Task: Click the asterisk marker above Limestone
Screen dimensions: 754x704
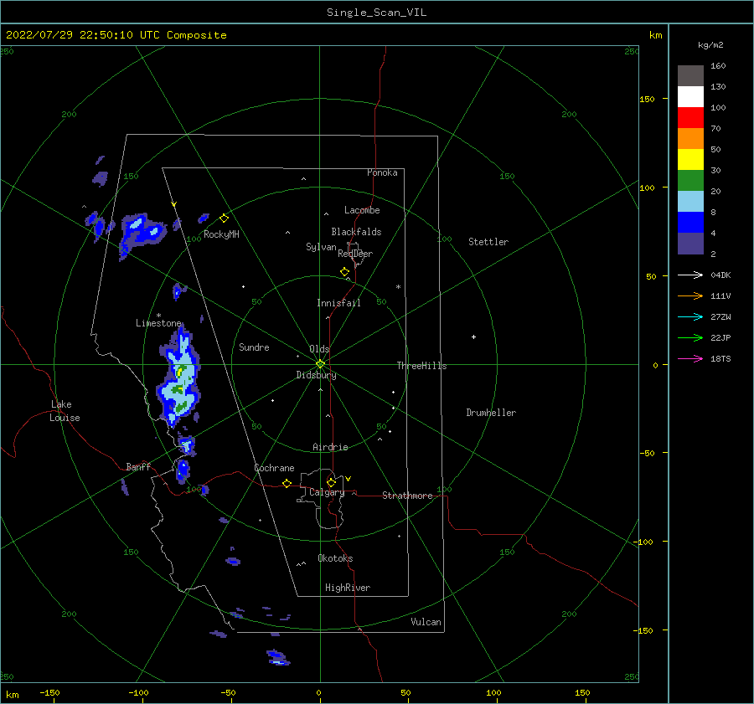Action: pos(158,316)
